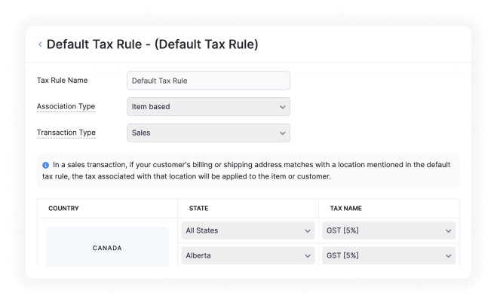Open the tax name dropdown for All States row
Screen dimensions: 497x305
(x=388, y=231)
